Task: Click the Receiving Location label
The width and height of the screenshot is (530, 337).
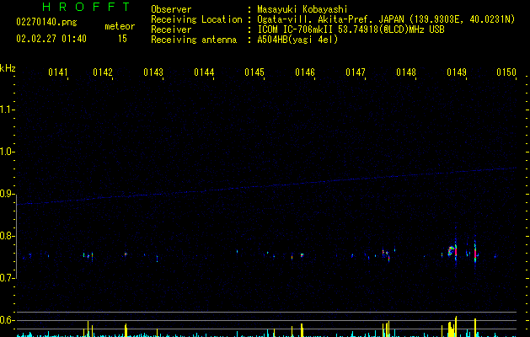Action: (x=196, y=19)
